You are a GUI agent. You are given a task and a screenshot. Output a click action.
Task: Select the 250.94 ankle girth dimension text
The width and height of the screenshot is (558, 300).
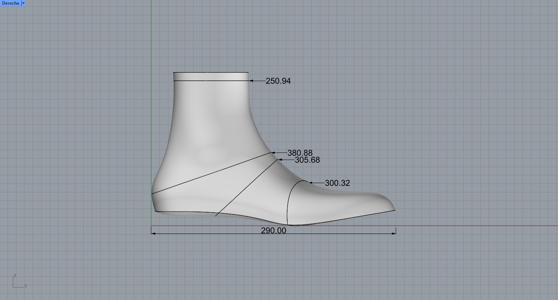click(x=278, y=81)
